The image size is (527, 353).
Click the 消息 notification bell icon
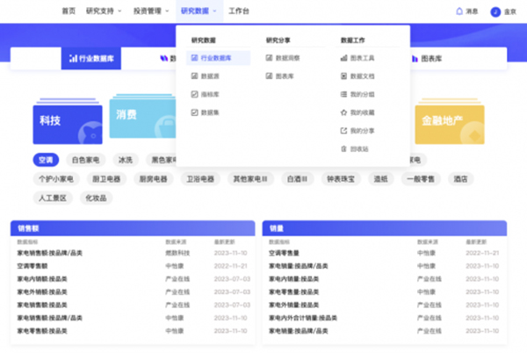click(x=458, y=11)
